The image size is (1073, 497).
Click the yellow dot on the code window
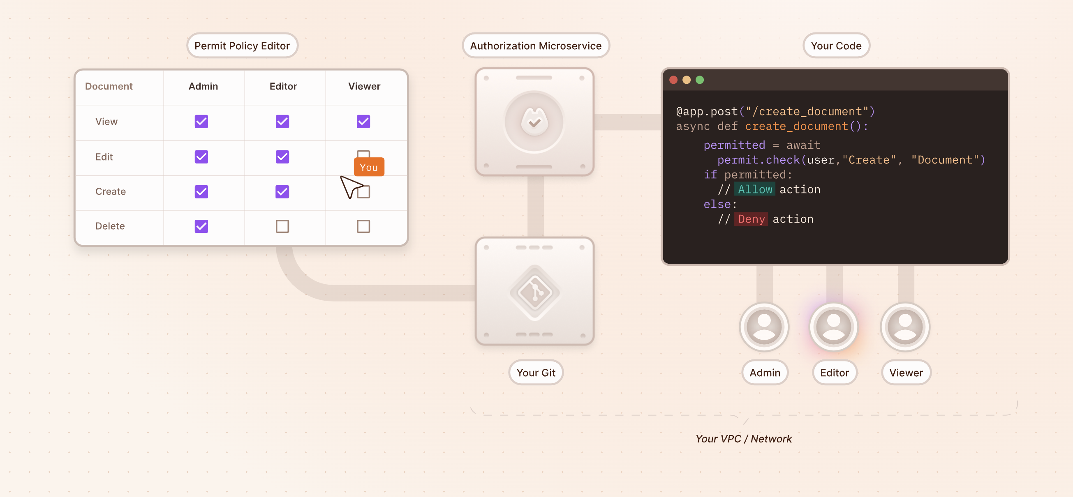686,80
